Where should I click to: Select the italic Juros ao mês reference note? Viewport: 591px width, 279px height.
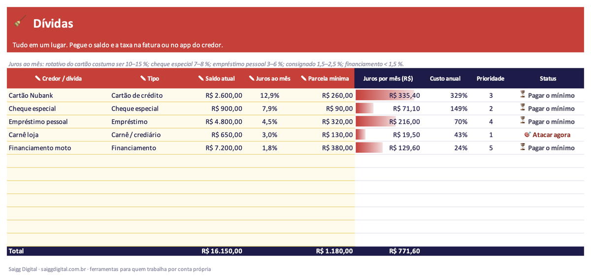206,64
